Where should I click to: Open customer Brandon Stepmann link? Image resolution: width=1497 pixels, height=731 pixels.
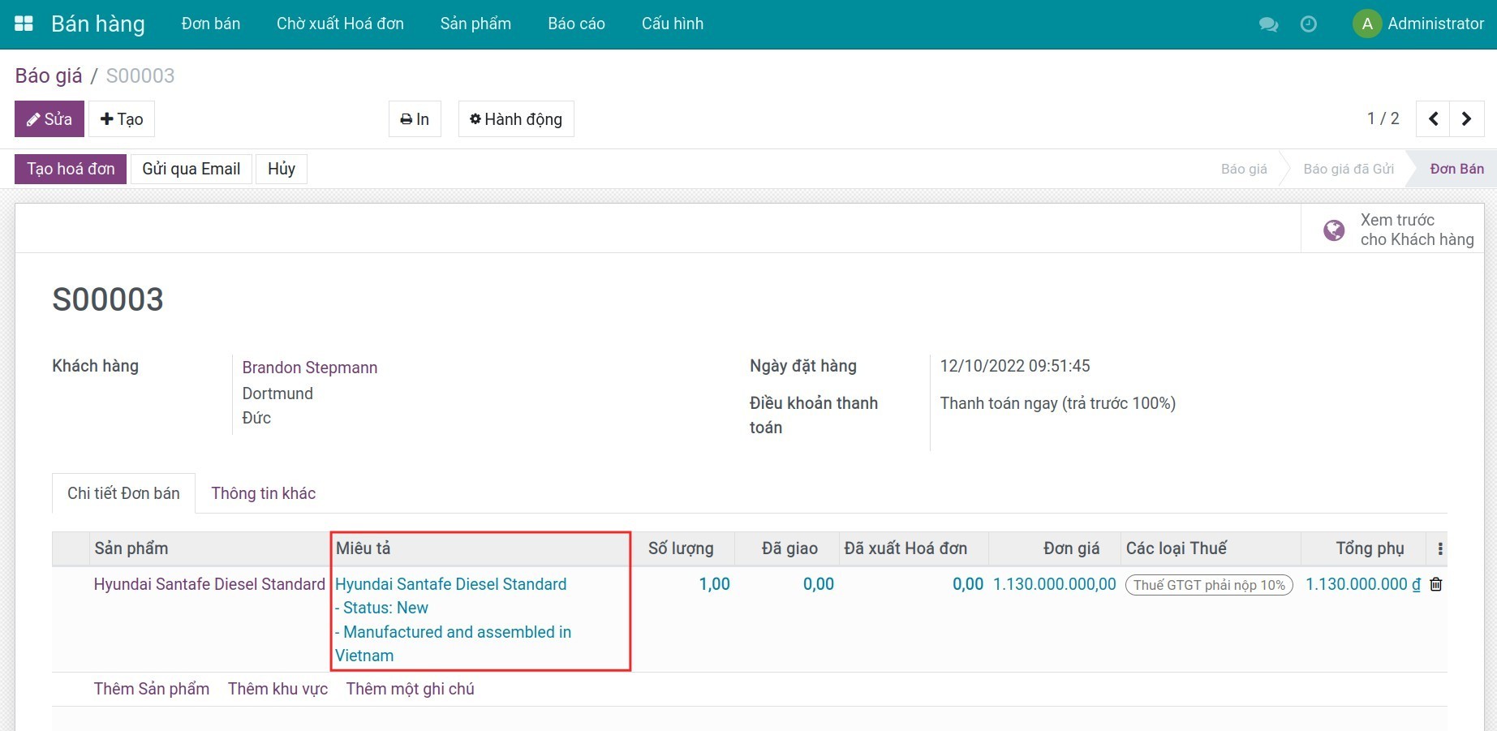click(309, 368)
